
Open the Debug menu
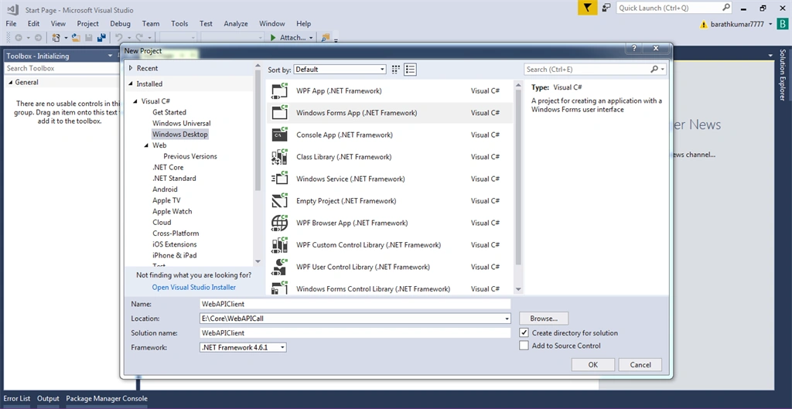point(120,24)
